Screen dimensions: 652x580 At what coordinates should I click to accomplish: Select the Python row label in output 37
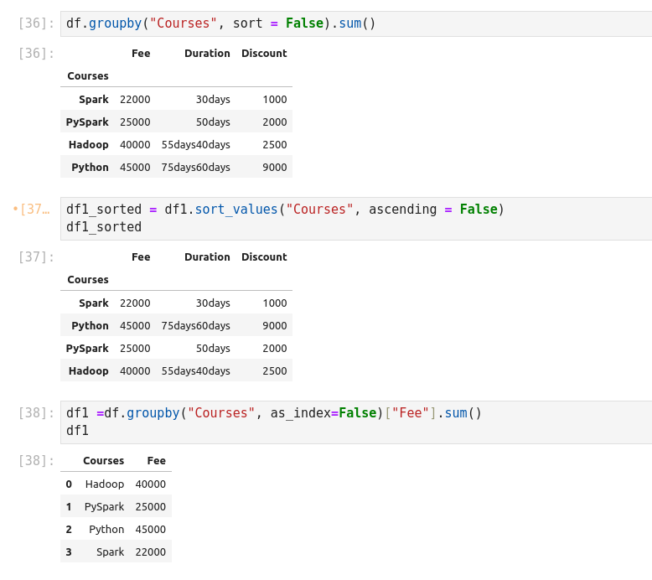90,326
